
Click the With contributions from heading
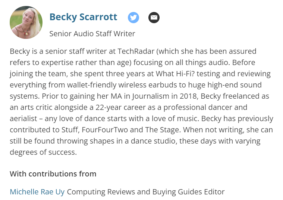(53, 174)
